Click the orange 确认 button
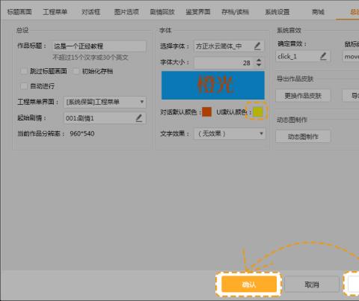This screenshot has height=301, width=359. coord(249,284)
